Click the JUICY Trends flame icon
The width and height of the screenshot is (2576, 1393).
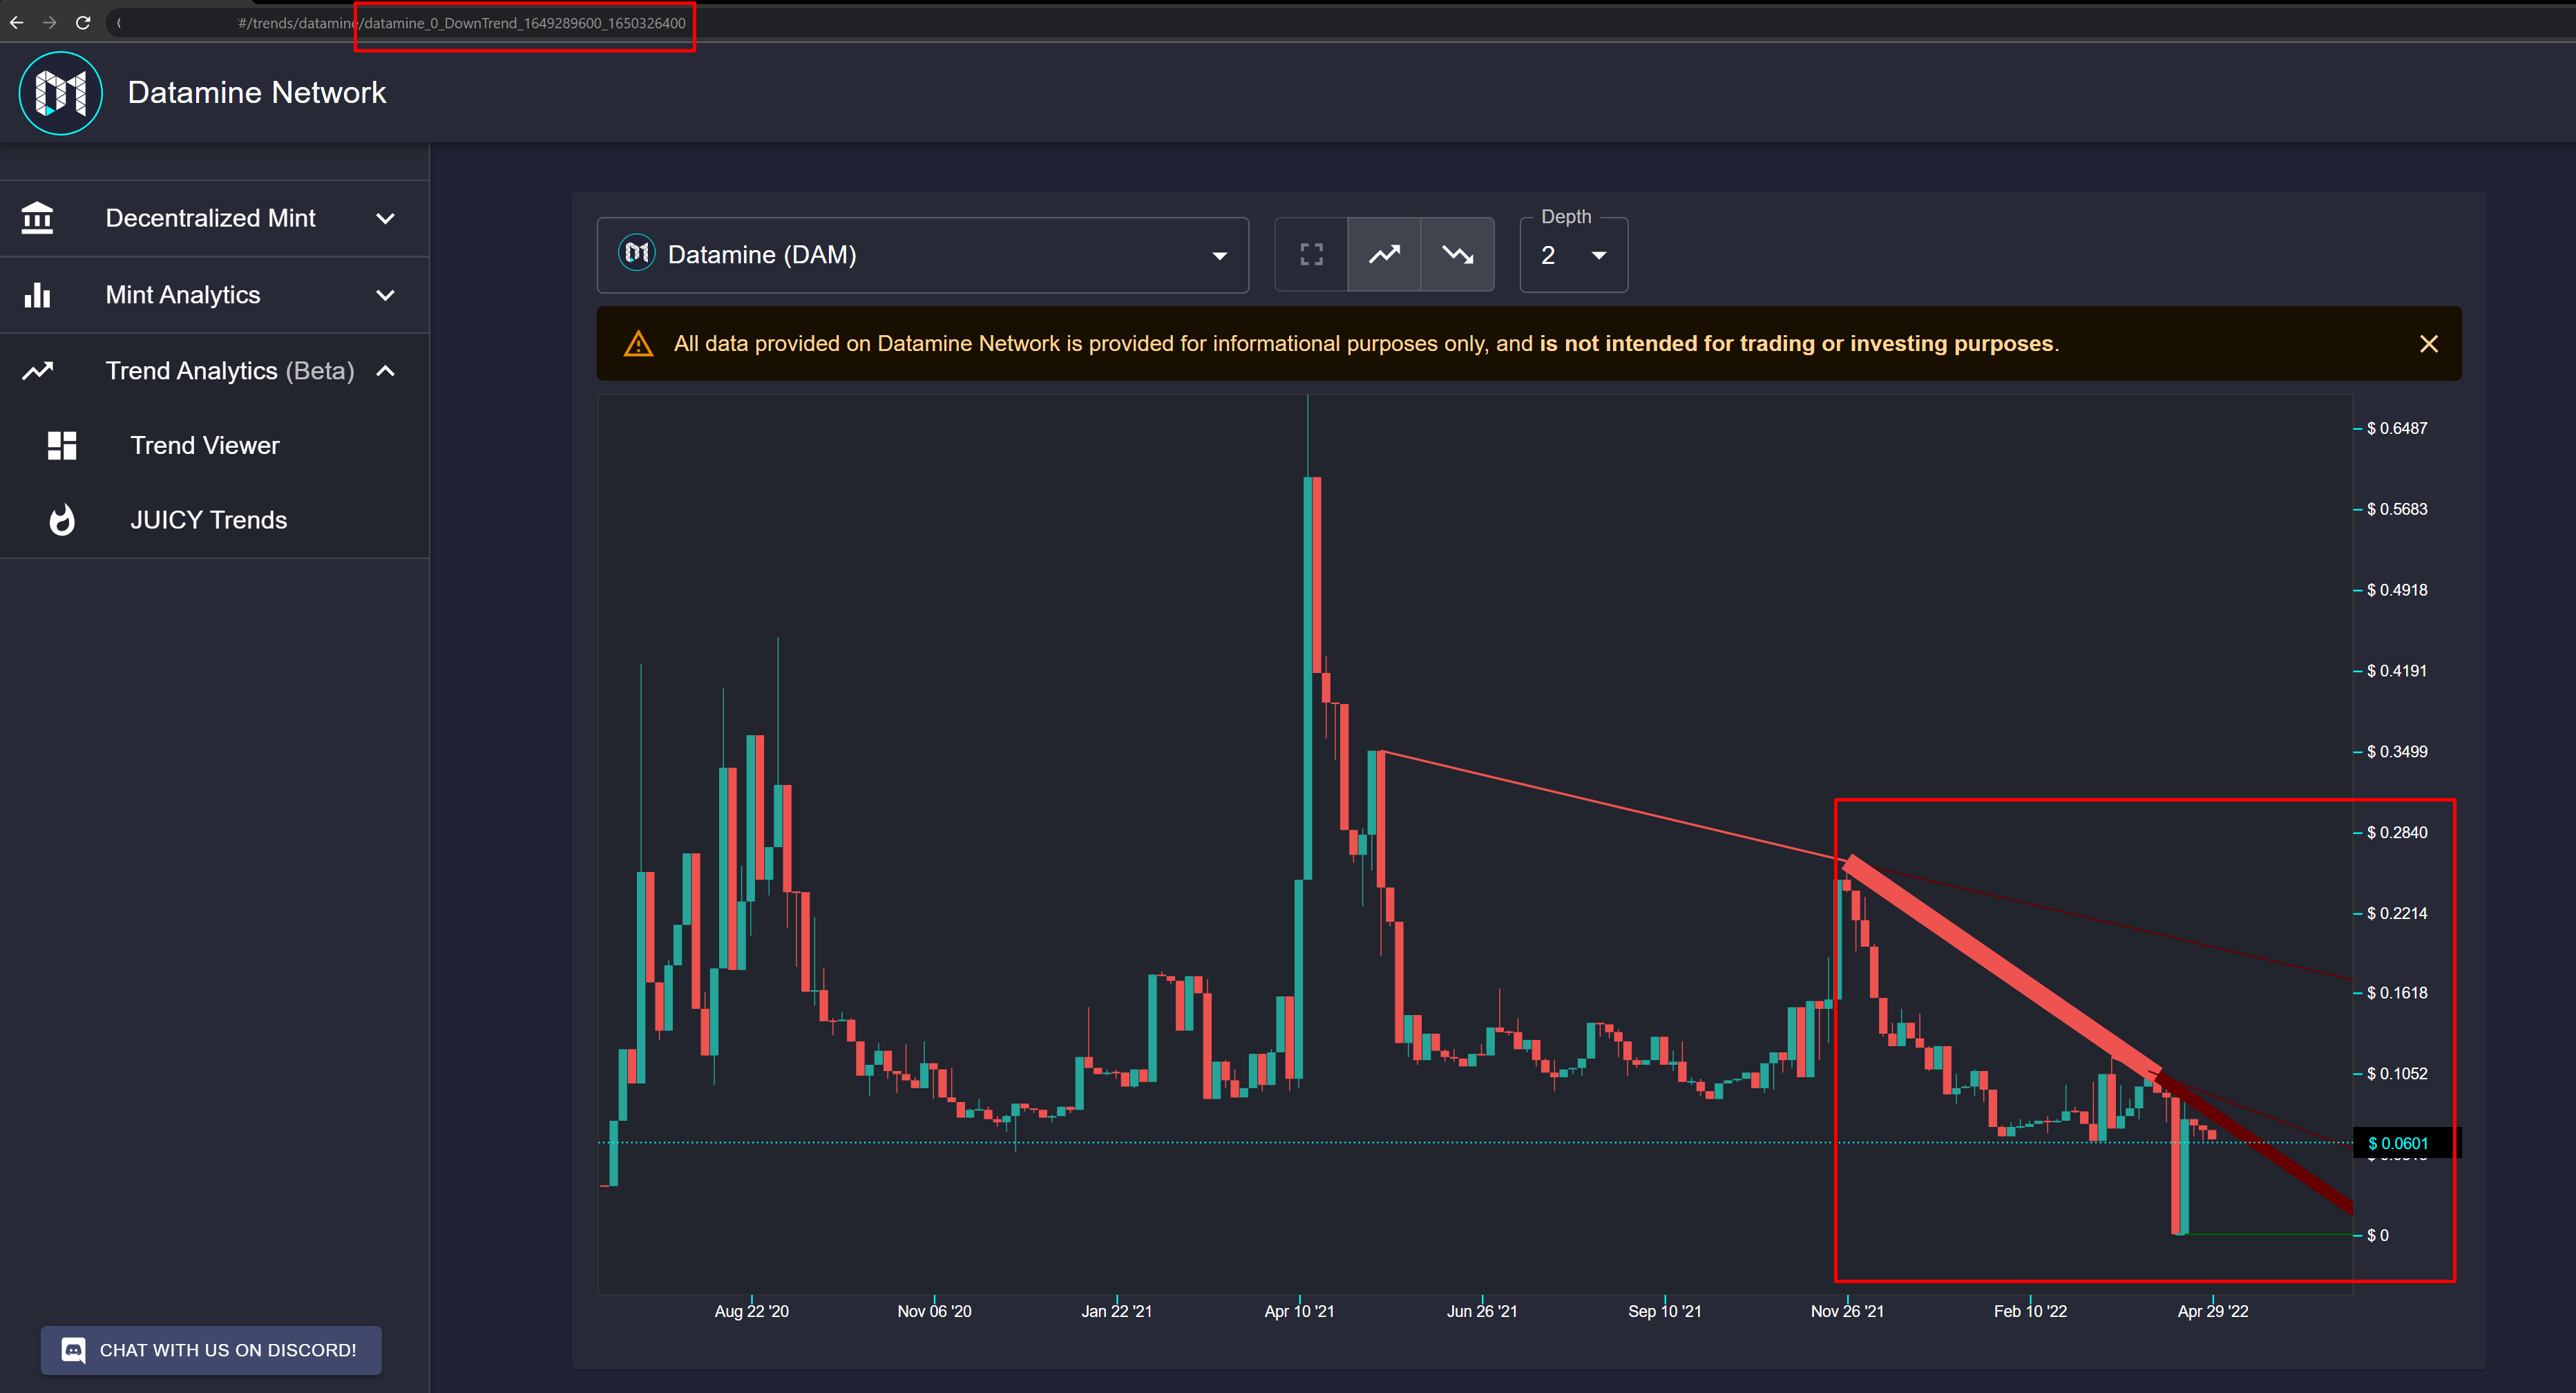[62, 520]
